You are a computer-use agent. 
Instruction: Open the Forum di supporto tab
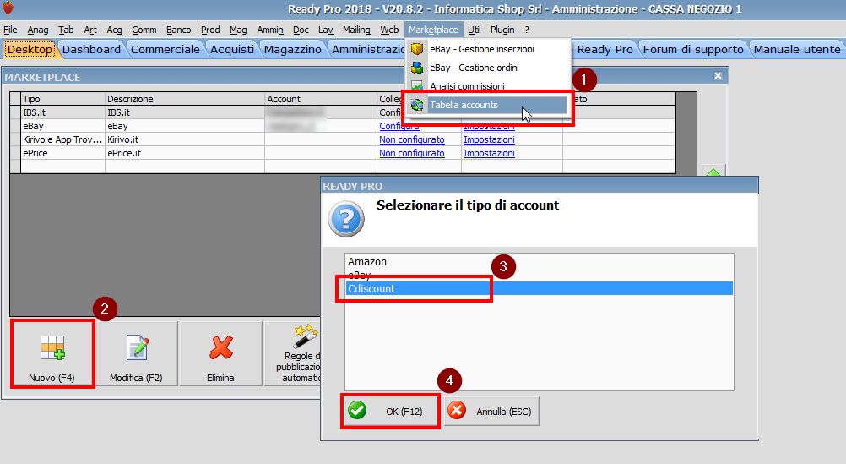(693, 49)
